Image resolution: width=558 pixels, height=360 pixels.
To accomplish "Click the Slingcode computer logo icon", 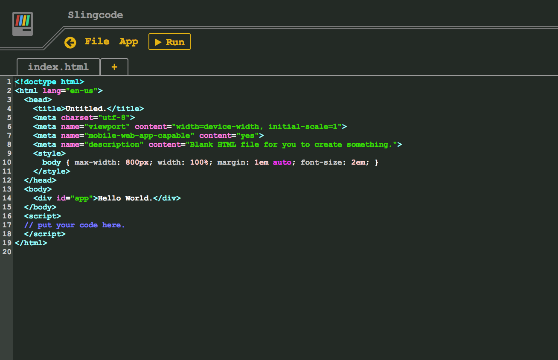I will point(23,24).
